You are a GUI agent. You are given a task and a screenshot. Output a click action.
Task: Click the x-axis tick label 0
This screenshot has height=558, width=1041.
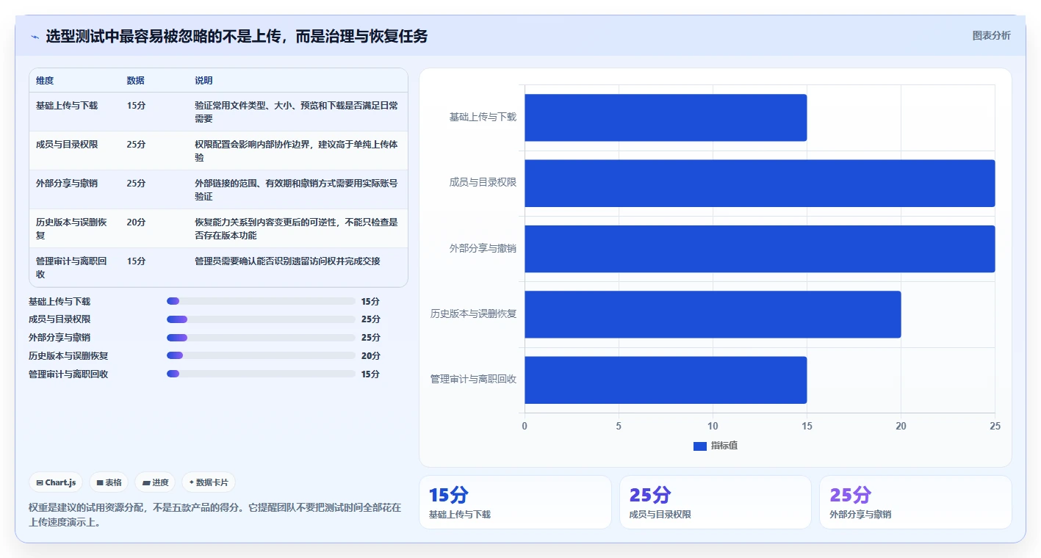click(x=525, y=427)
